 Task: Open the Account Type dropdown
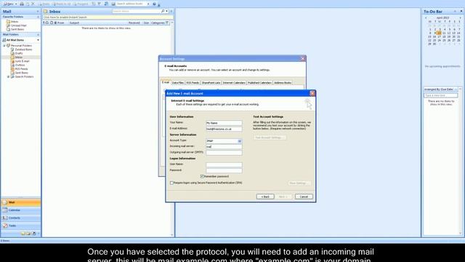point(239,141)
